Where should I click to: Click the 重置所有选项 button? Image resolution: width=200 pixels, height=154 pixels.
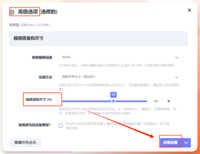pos(25,143)
